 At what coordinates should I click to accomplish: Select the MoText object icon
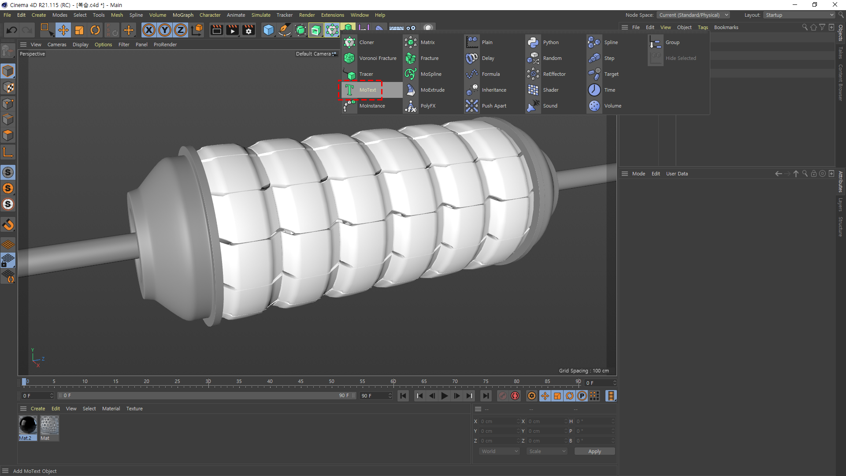pyautogui.click(x=349, y=90)
